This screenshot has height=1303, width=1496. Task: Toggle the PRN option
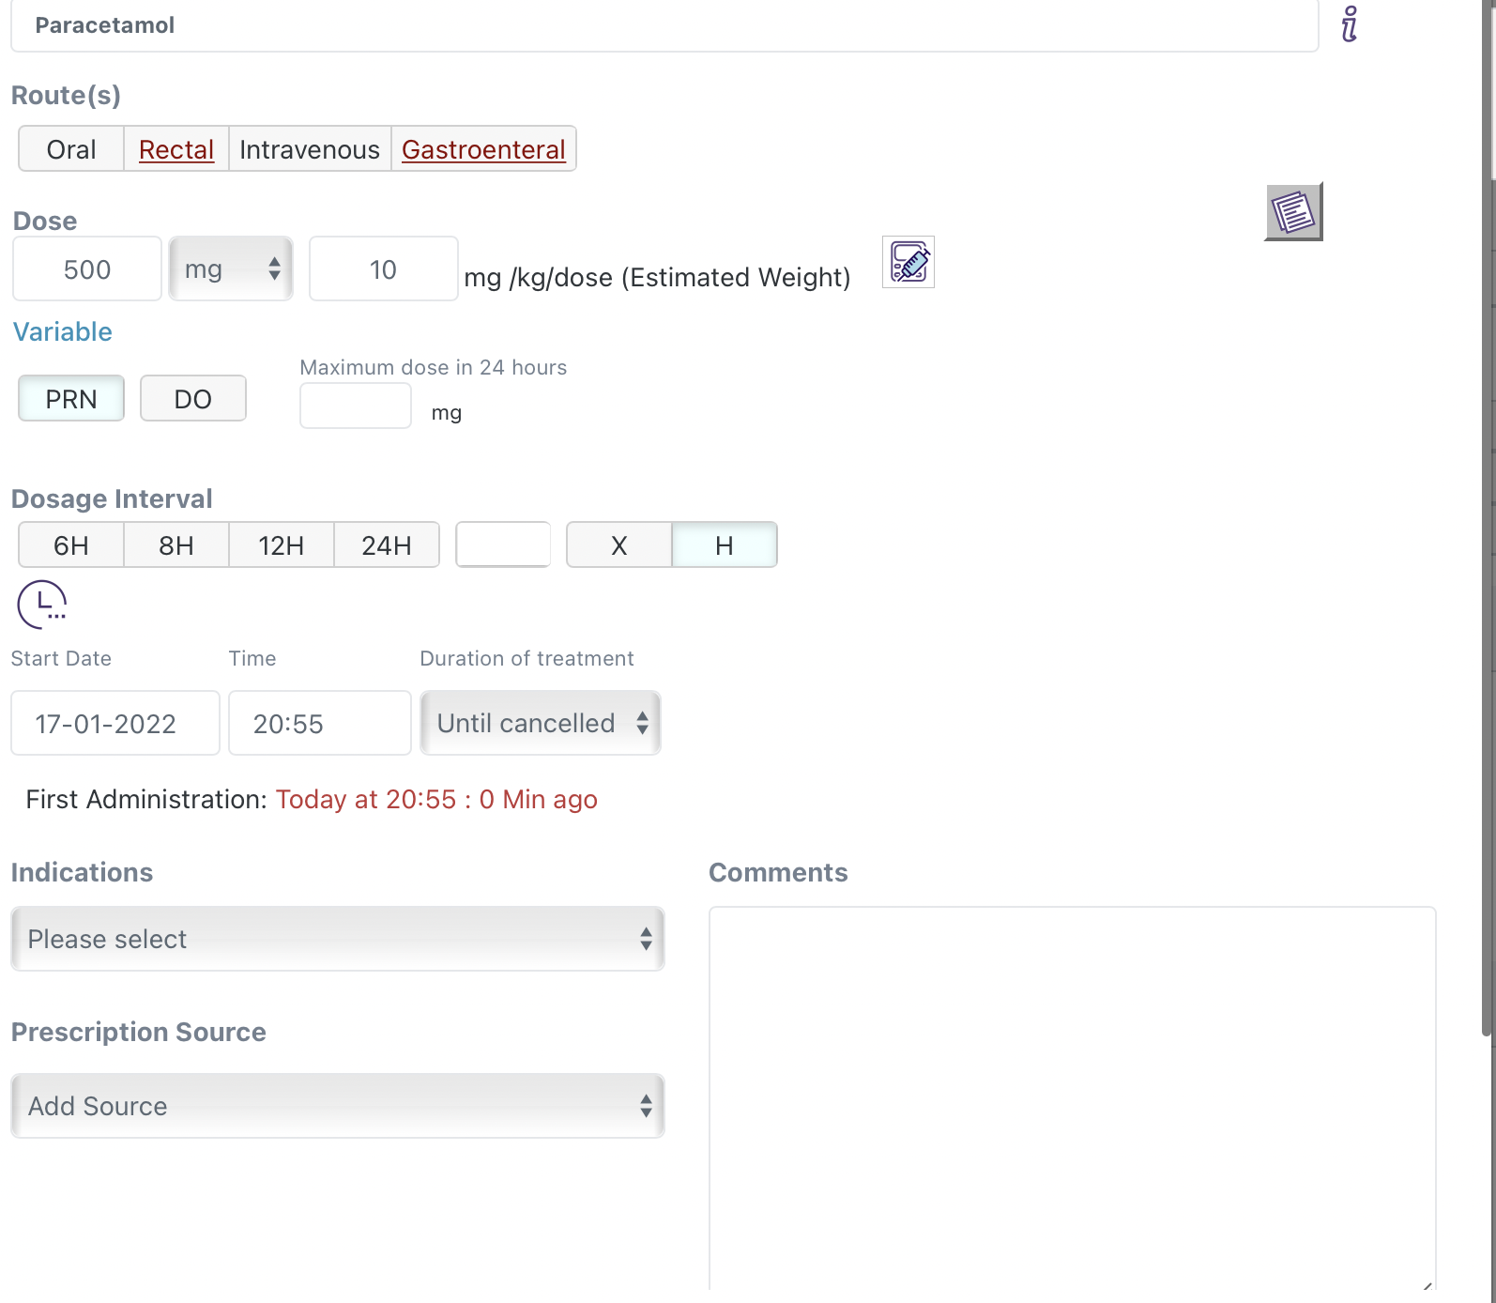pyautogui.click(x=71, y=399)
